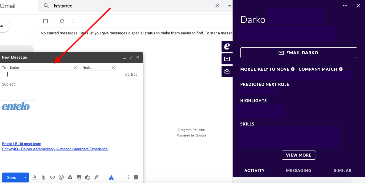Add Cc recipients
This screenshot has height=183, width=365.
coord(127,74)
